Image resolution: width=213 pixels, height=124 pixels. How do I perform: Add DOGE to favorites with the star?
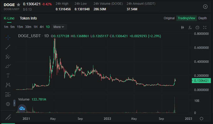18,5
